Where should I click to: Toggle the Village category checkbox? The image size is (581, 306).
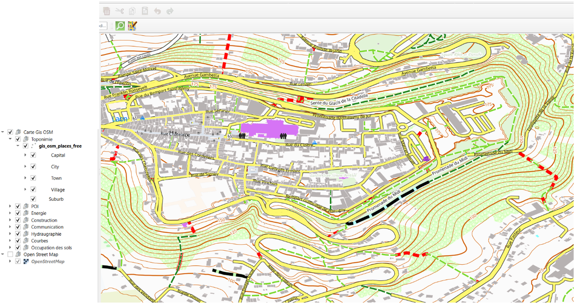[x=33, y=190]
